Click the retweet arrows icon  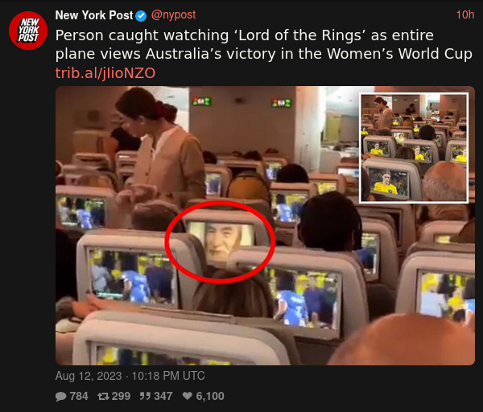pos(103,396)
